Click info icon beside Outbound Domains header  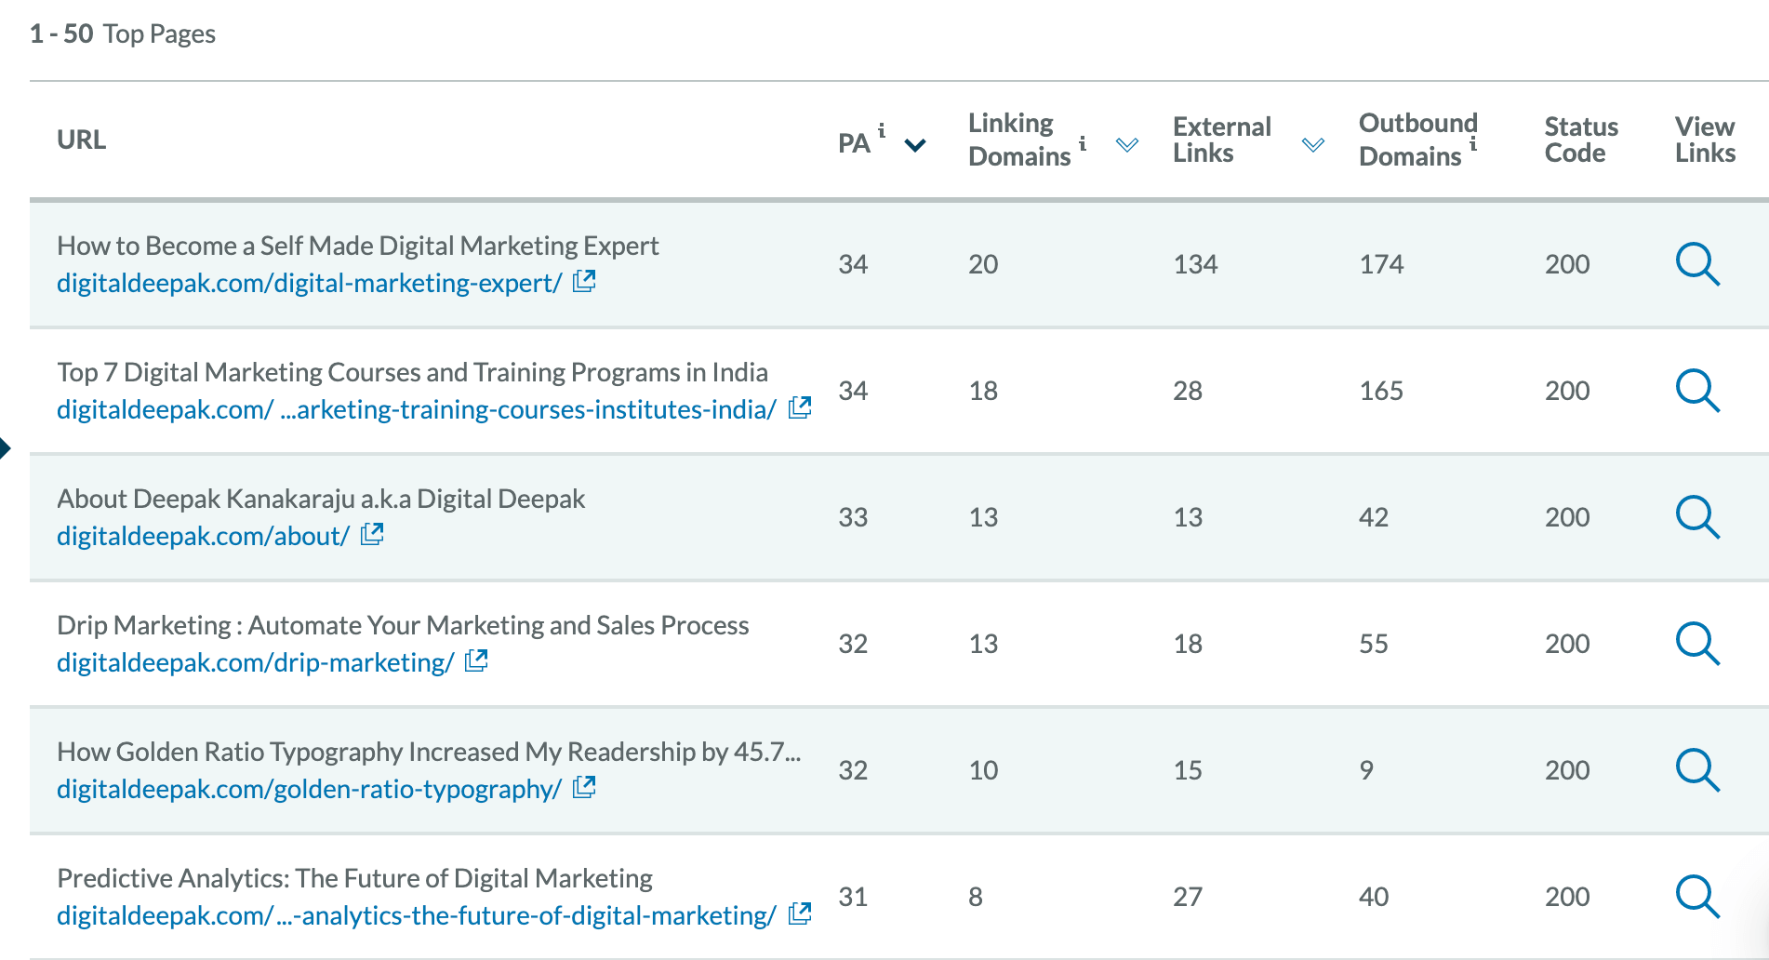click(1473, 143)
